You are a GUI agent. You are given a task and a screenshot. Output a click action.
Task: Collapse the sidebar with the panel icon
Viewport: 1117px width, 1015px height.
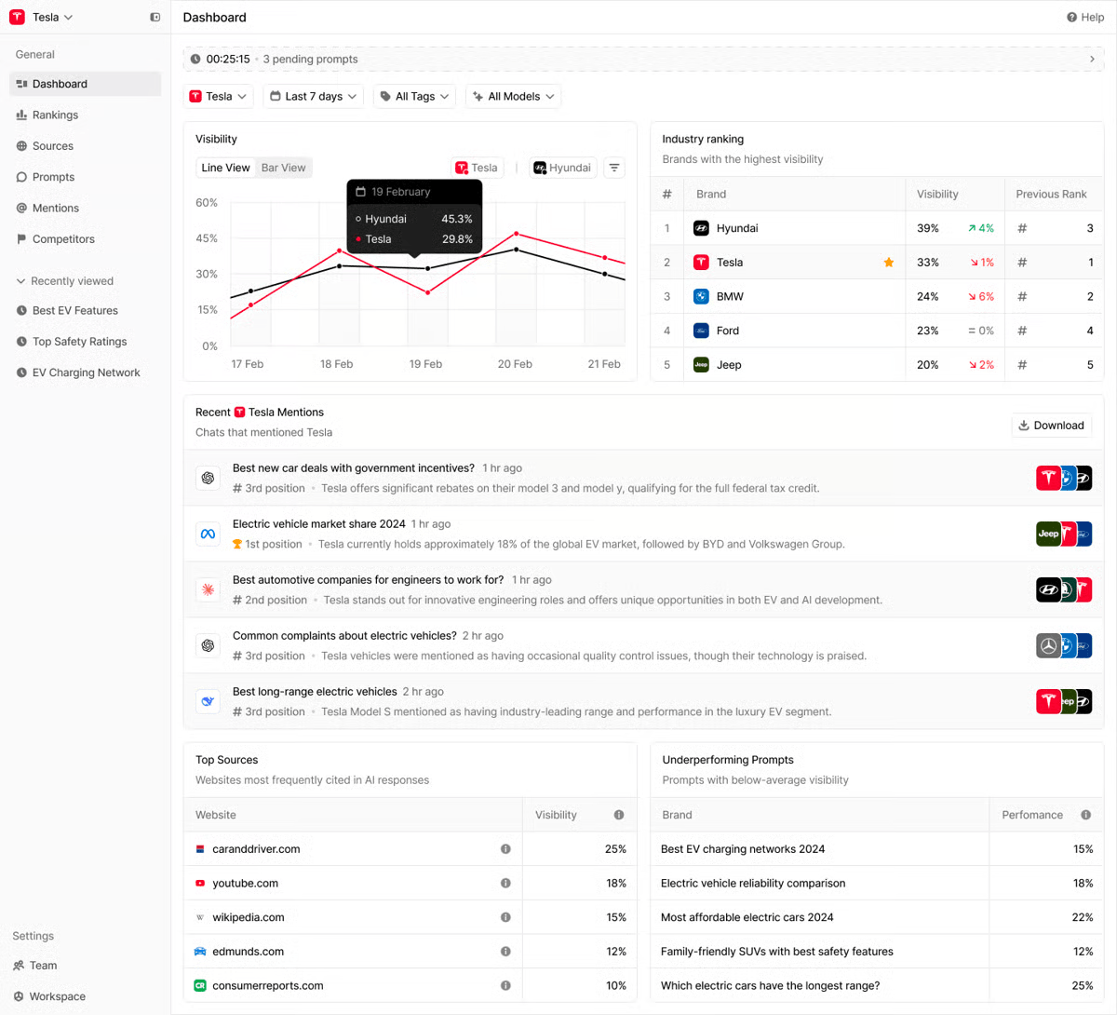coord(155,17)
